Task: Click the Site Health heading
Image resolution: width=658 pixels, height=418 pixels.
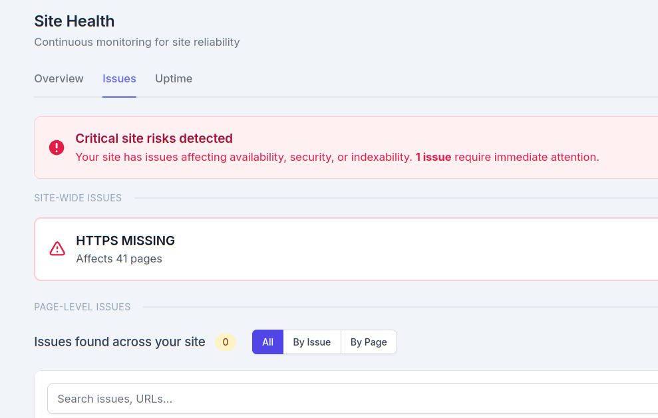Action: pyautogui.click(x=74, y=21)
